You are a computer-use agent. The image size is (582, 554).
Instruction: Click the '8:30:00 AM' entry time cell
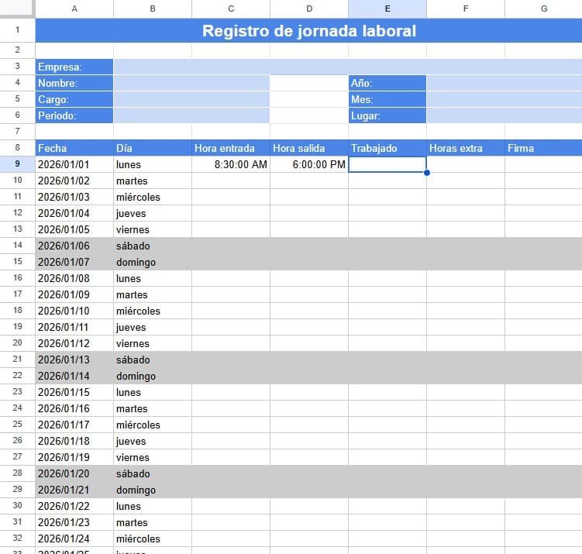click(x=231, y=164)
